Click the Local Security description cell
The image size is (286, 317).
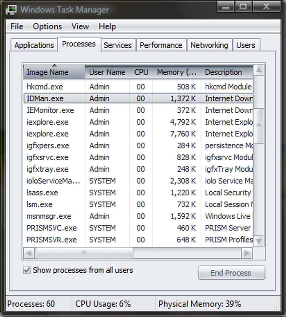pos(228,192)
